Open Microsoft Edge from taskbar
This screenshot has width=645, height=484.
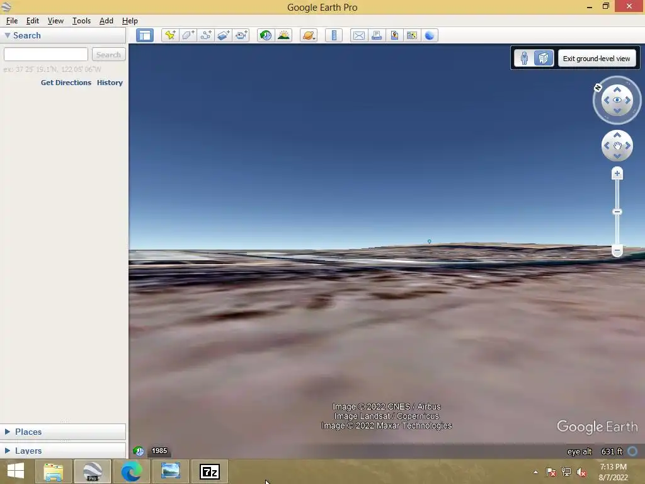[132, 471]
